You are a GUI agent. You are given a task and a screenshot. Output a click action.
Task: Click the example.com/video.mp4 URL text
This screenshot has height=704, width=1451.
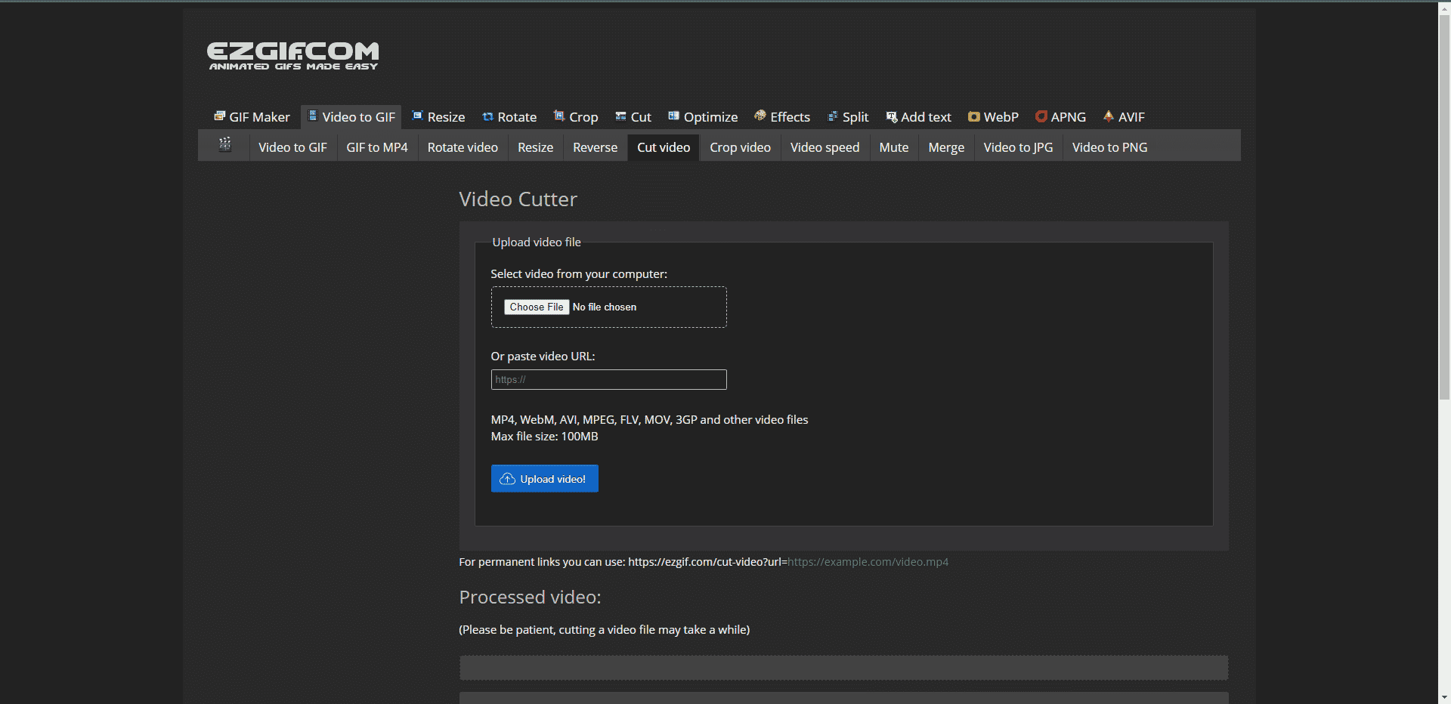click(868, 562)
